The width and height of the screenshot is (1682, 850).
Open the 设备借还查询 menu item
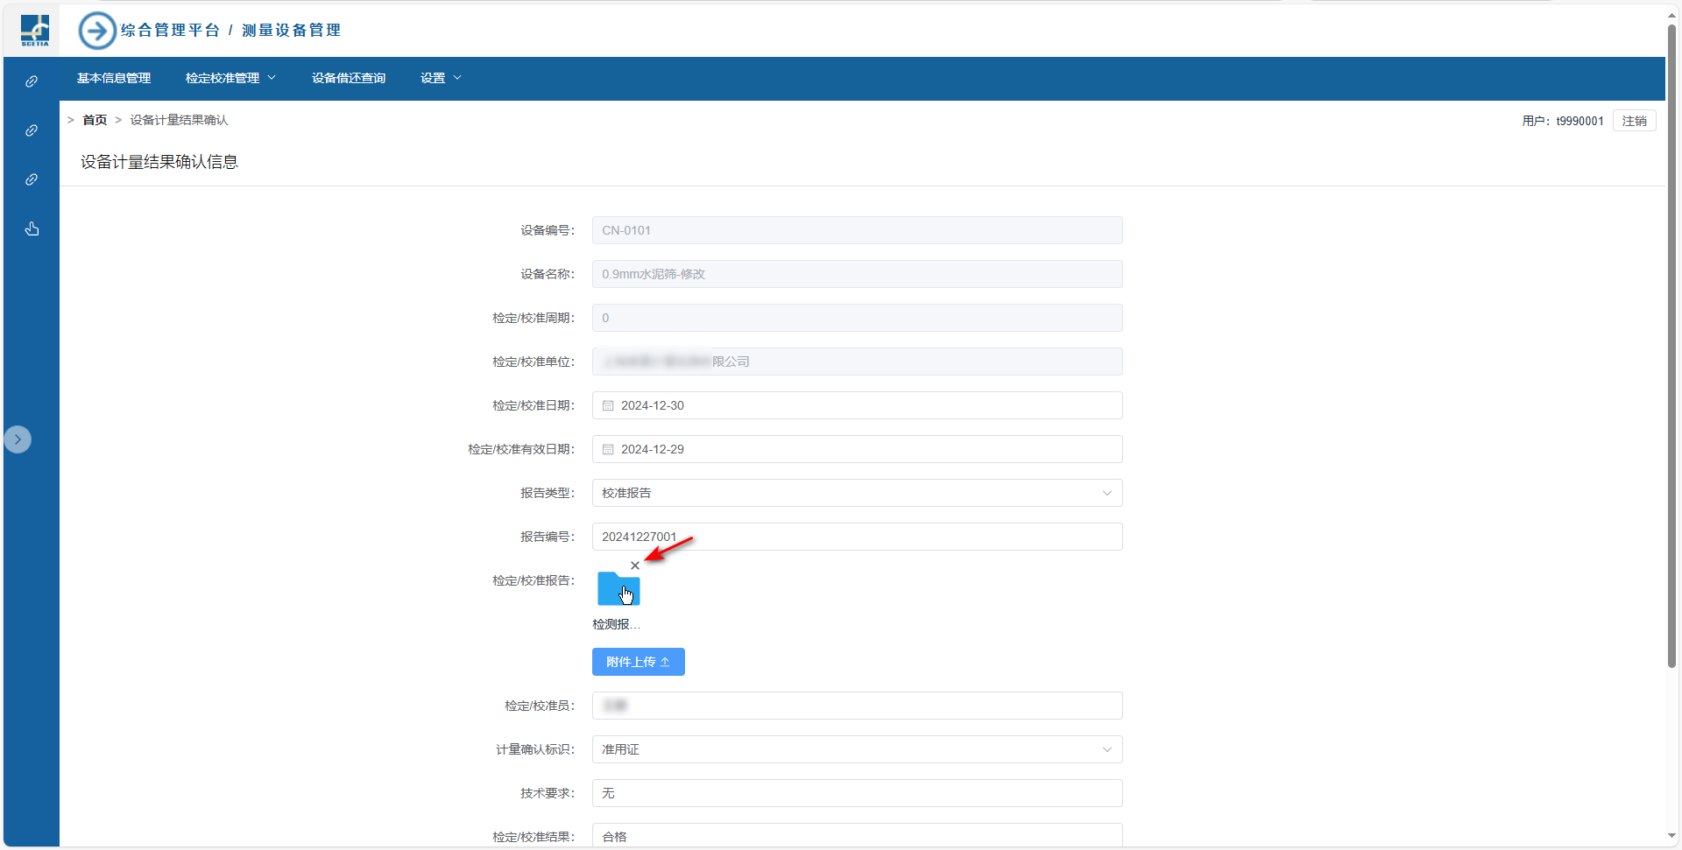(349, 79)
